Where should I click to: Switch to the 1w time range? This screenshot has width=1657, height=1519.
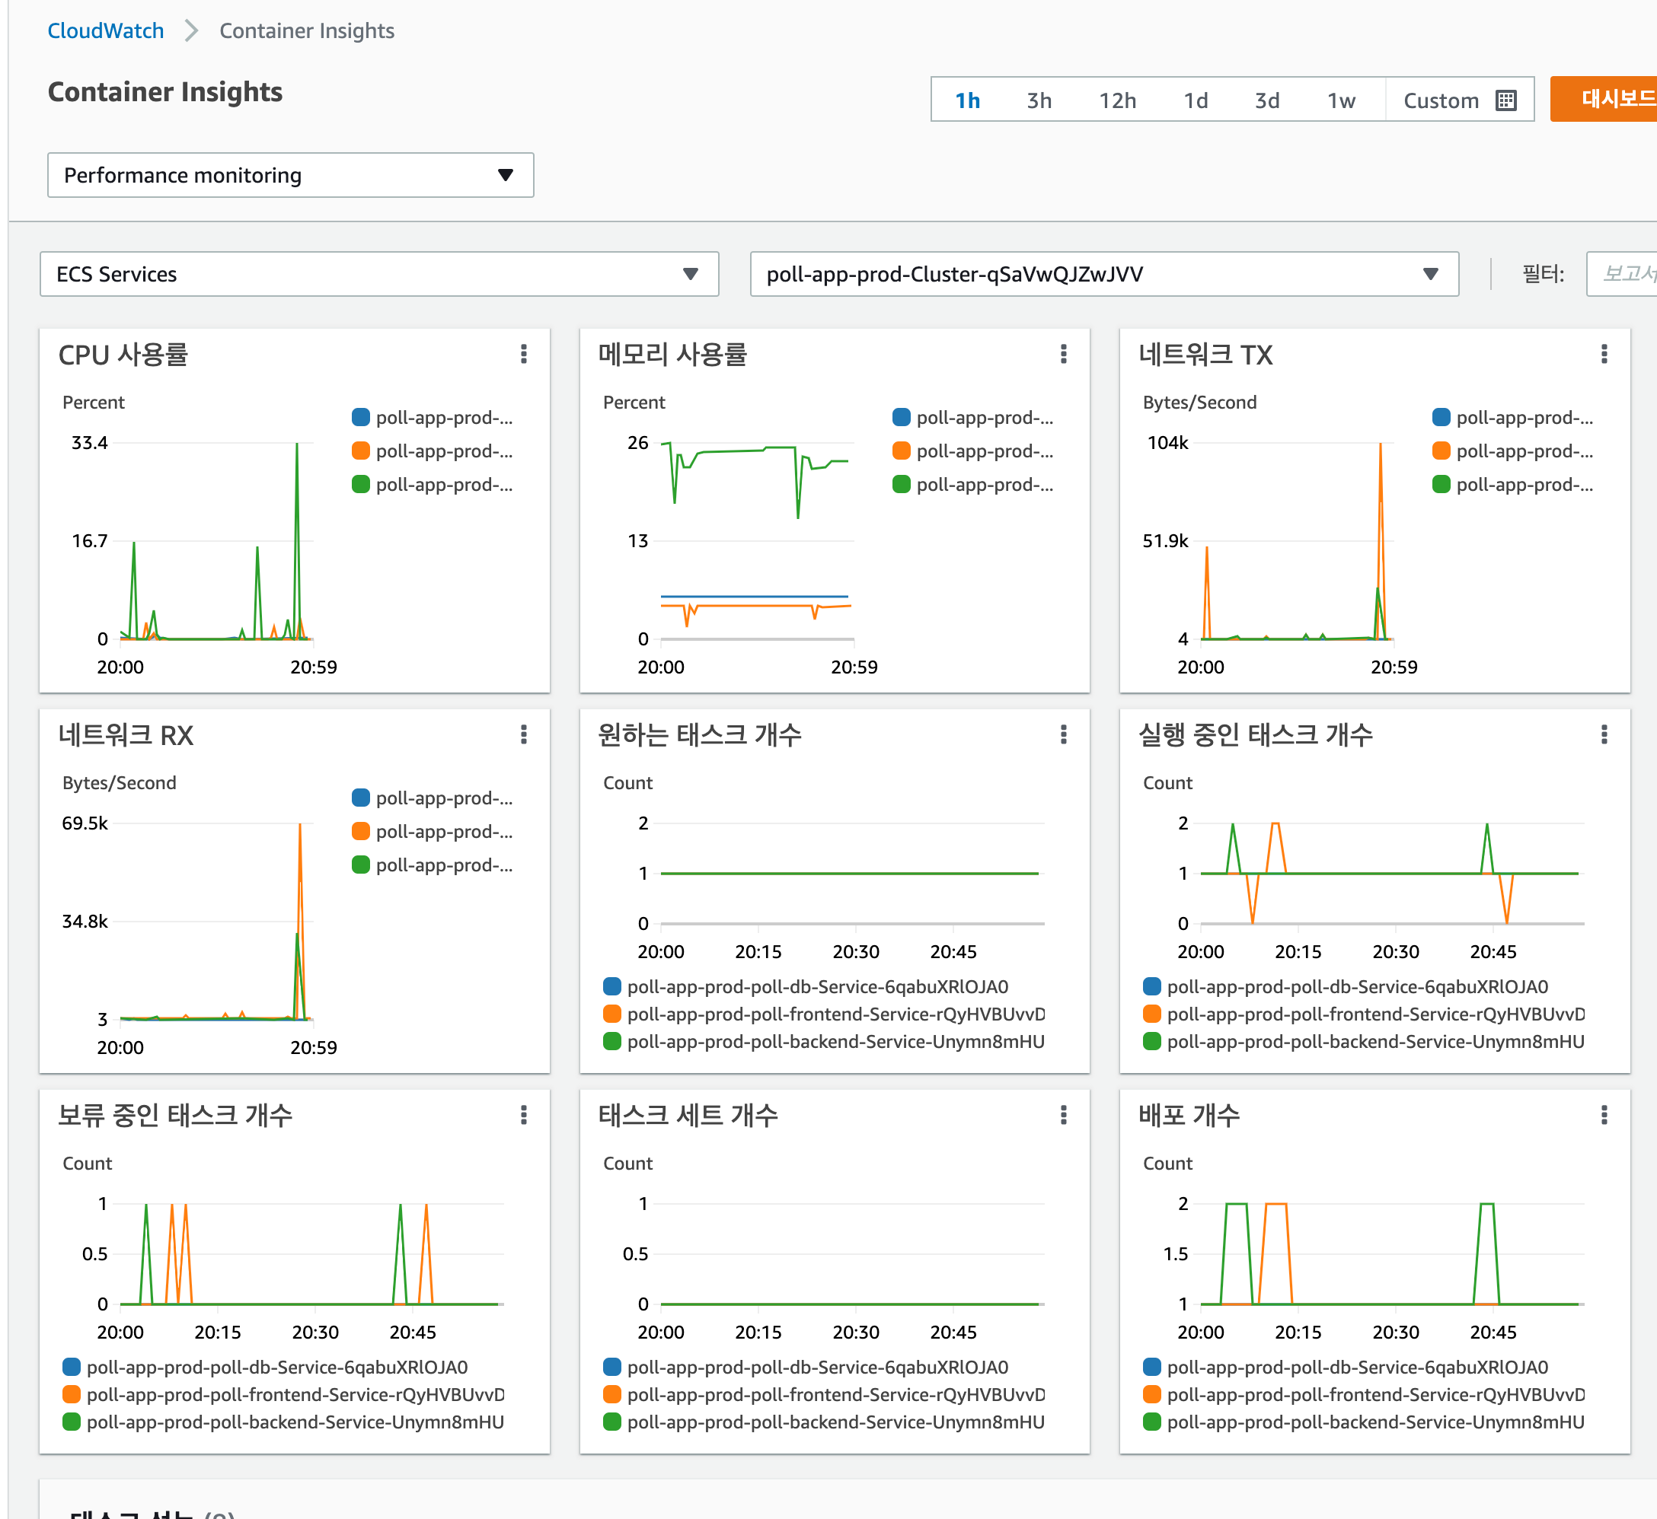click(1340, 100)
